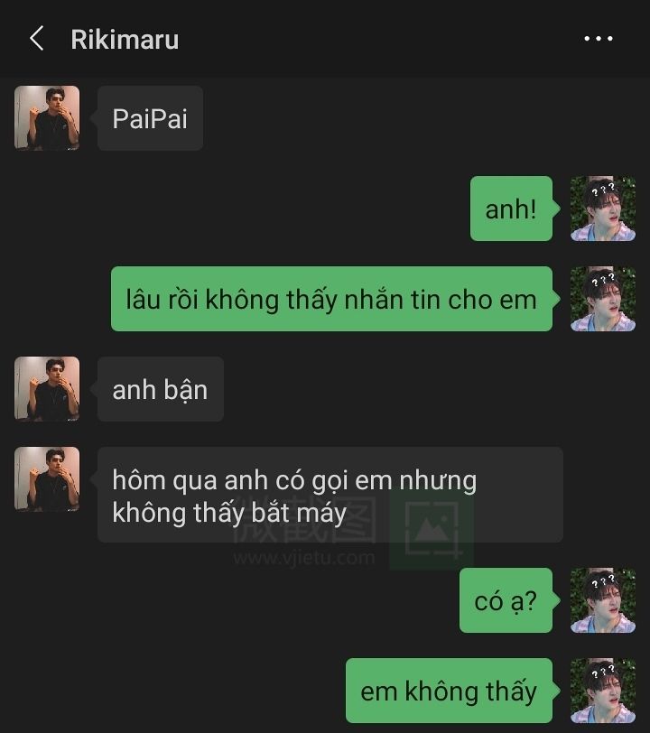The width and height of the screenshot is (650, 733).
Task: Tap the www.vjietu.com watermark text
Action: [x=304, y=558]
